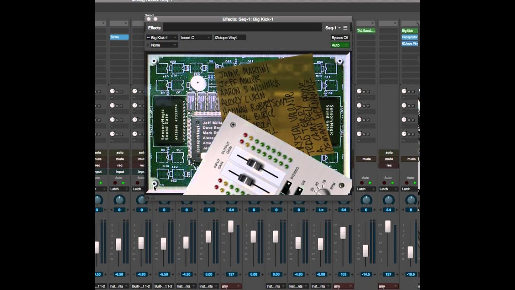The width and height of the screenshot is (515, 290).
Task: Click the plus button beside the 103 volume value
Action: pyautogui.click(x=352, y=274)
